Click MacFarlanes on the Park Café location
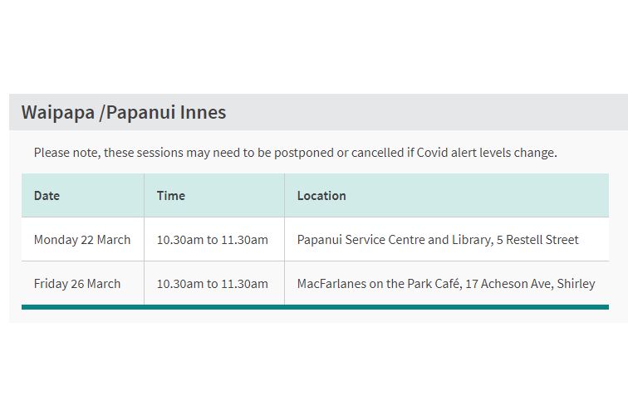 coord(380,284)
